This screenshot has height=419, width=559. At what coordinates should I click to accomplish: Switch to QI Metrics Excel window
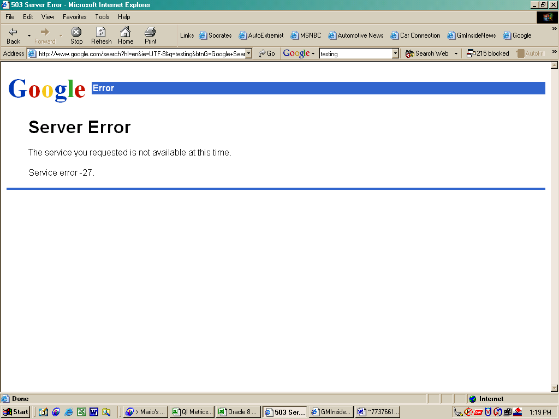pos(192,412)
